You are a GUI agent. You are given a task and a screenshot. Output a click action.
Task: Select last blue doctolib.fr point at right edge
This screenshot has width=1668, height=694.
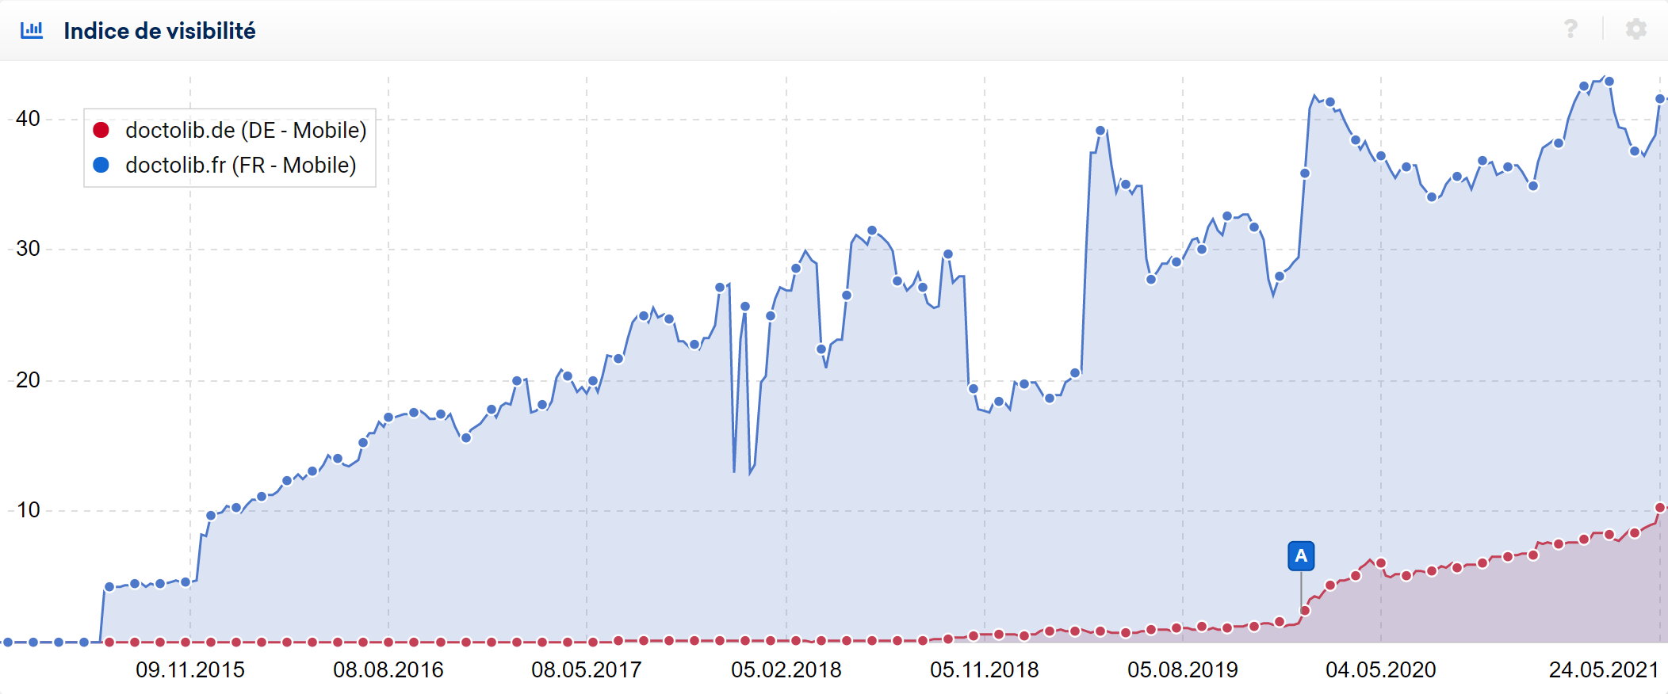tap(1660, 99)
